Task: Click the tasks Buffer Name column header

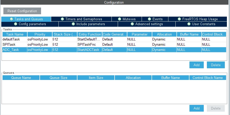Action: (189, 35)
